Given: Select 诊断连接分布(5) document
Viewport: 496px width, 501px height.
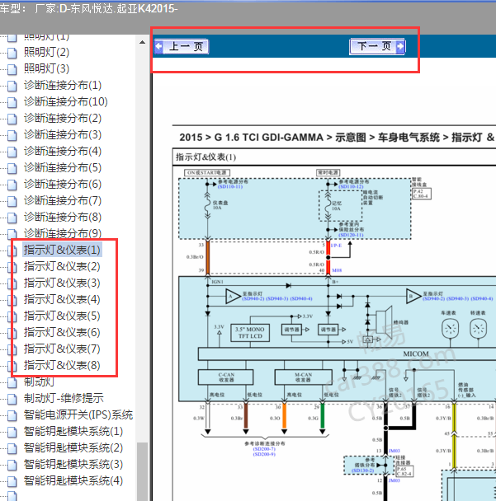Looking at the screenshot, I should pos(63,168).
